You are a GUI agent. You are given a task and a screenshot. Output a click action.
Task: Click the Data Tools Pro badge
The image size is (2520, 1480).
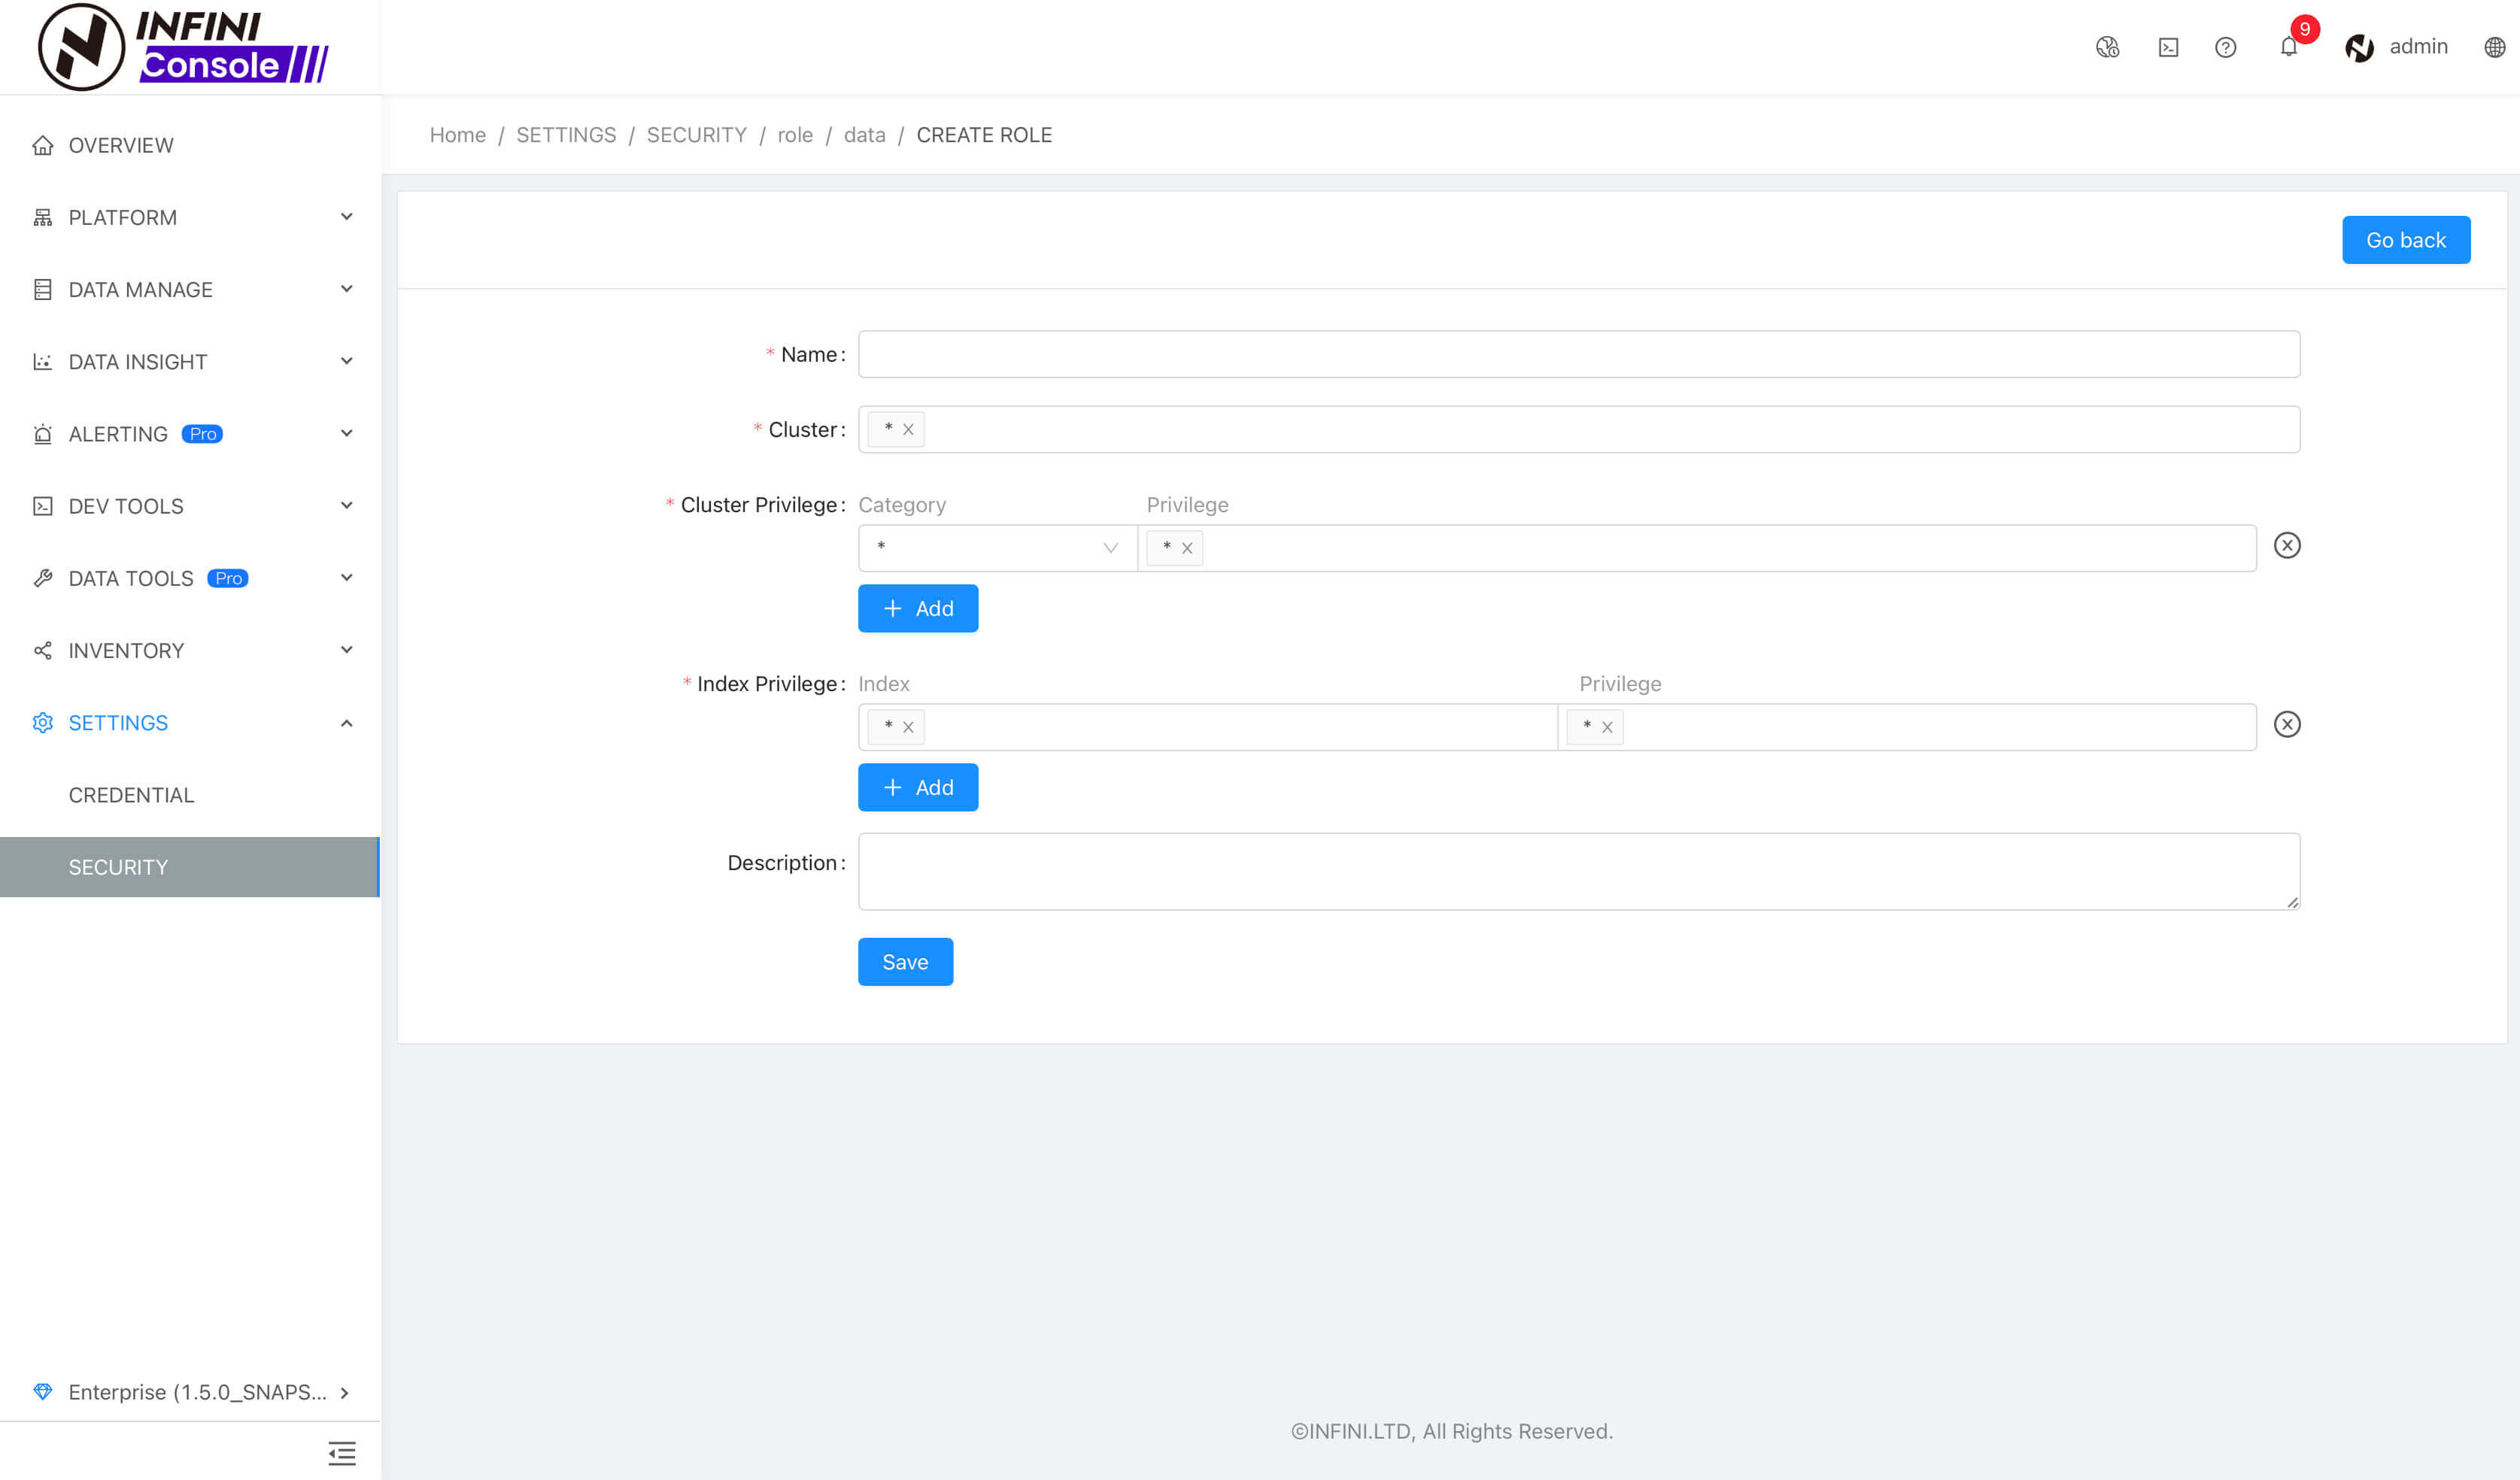point(227,578)
